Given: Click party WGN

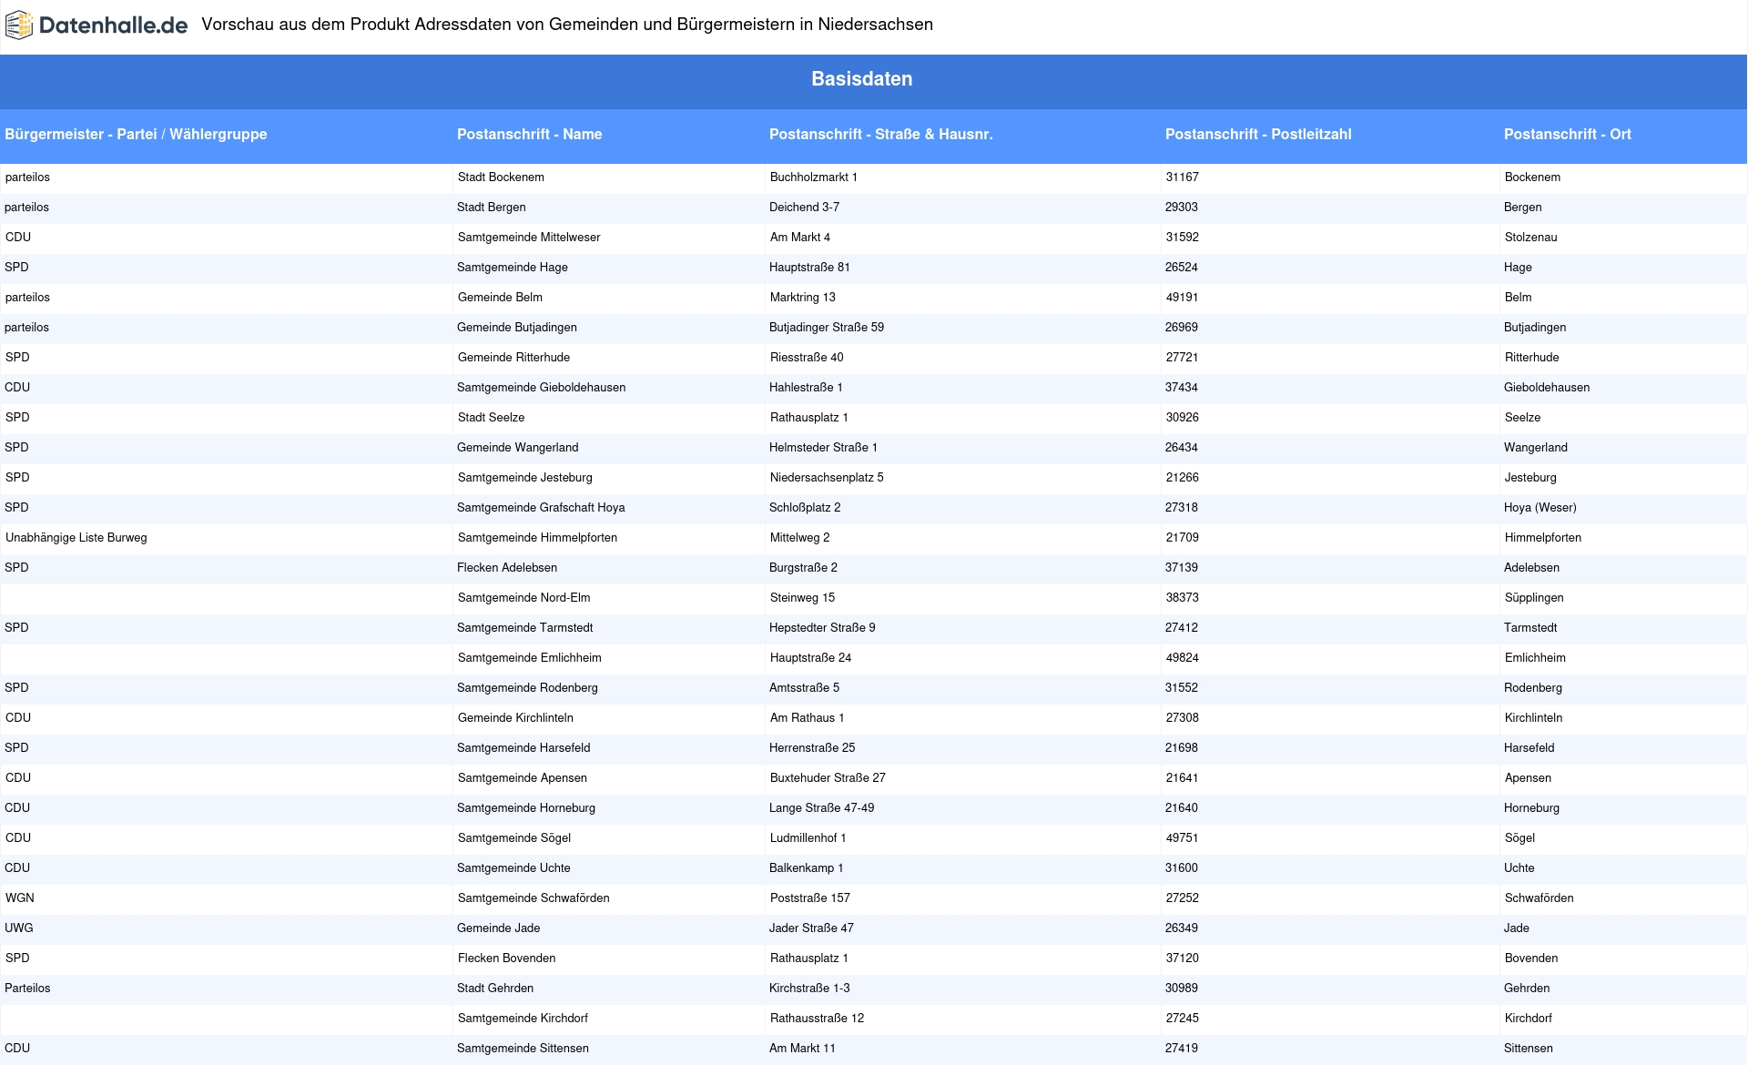Looking at the screenshot, I should coord(20,898).
